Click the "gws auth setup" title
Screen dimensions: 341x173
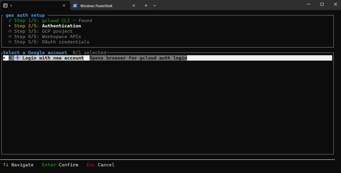tap(25, 15)
